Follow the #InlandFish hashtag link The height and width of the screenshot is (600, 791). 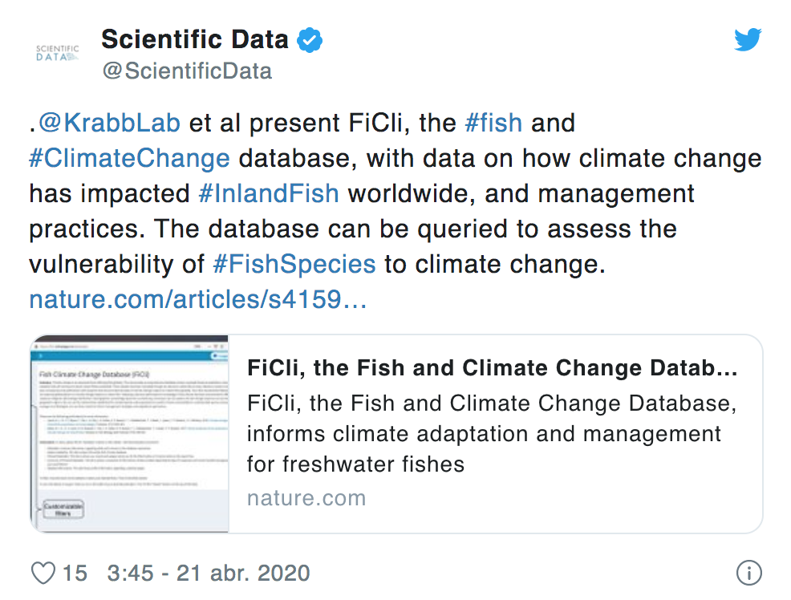[268, 193]
